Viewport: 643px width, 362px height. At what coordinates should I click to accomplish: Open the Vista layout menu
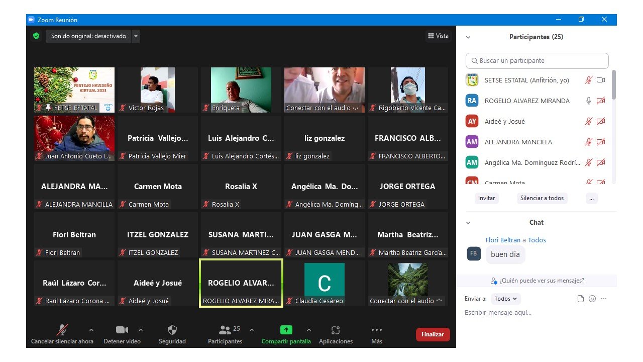438,36
